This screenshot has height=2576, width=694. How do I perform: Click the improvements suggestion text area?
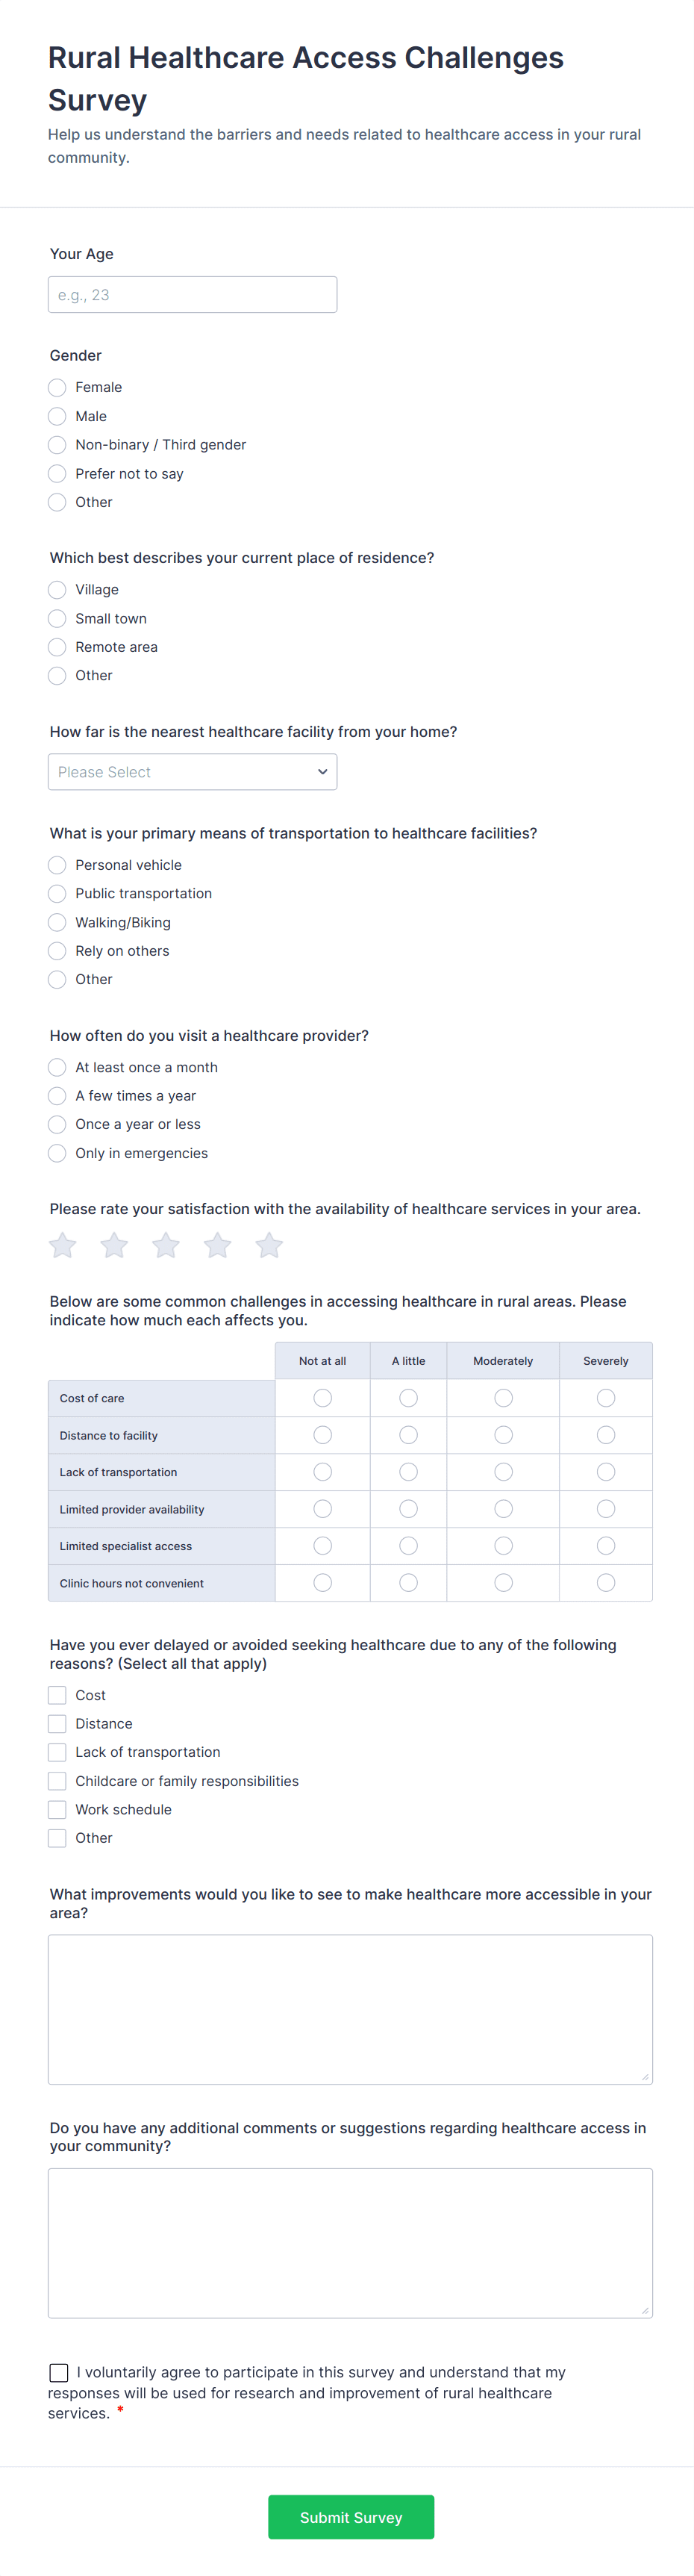tap(350, 2008)
